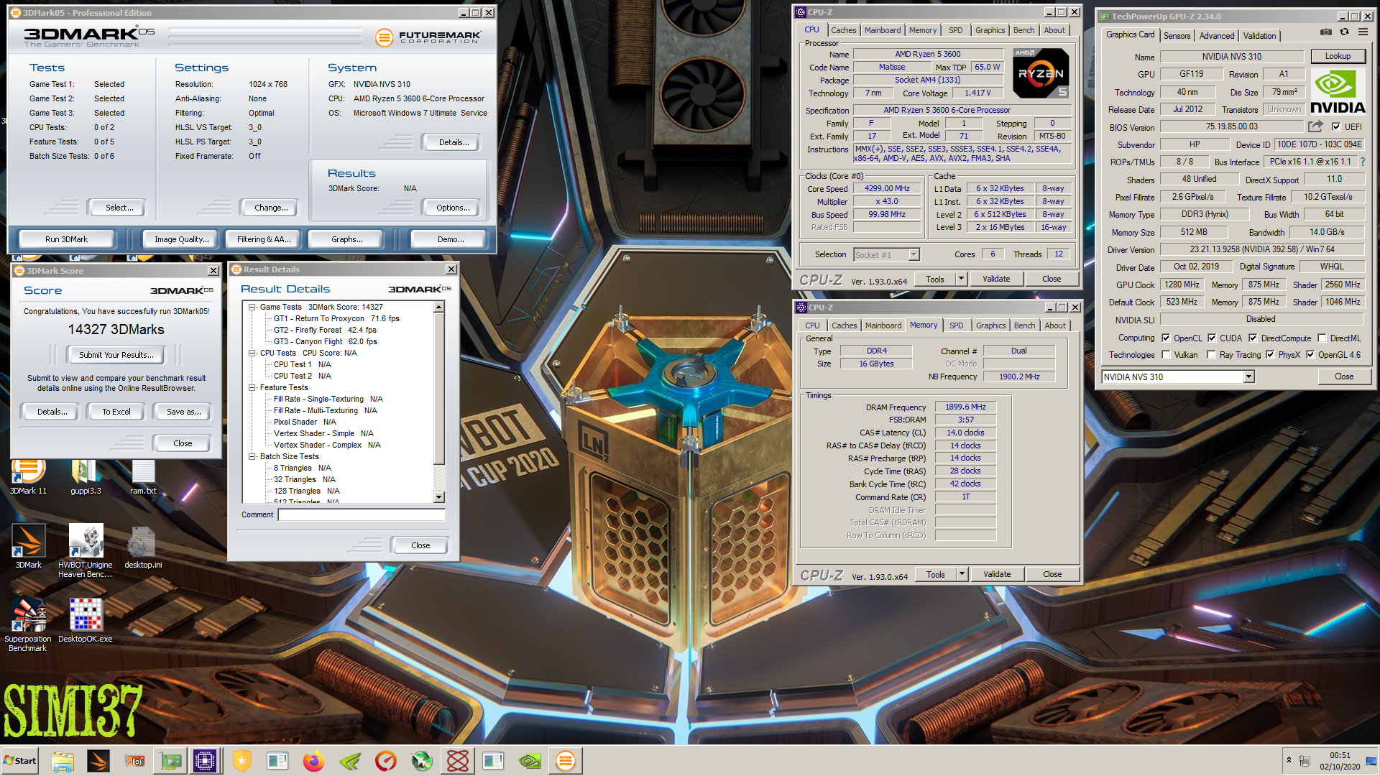Click the Image Quality... button

182,239
